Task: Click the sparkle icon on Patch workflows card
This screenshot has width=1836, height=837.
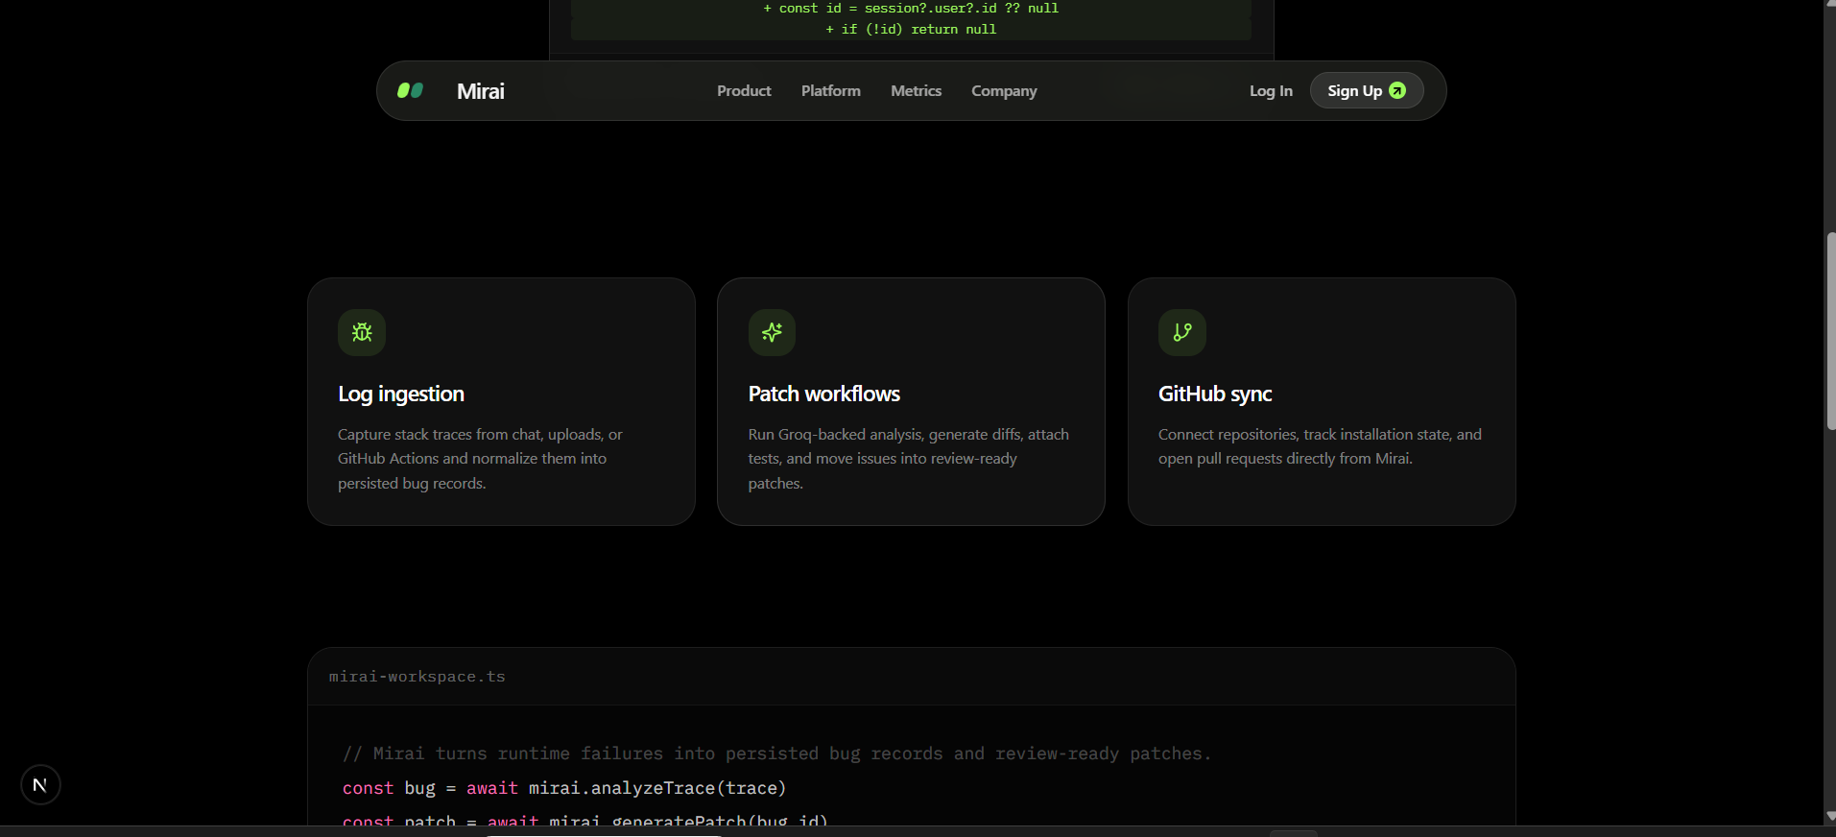Action: 772,332
